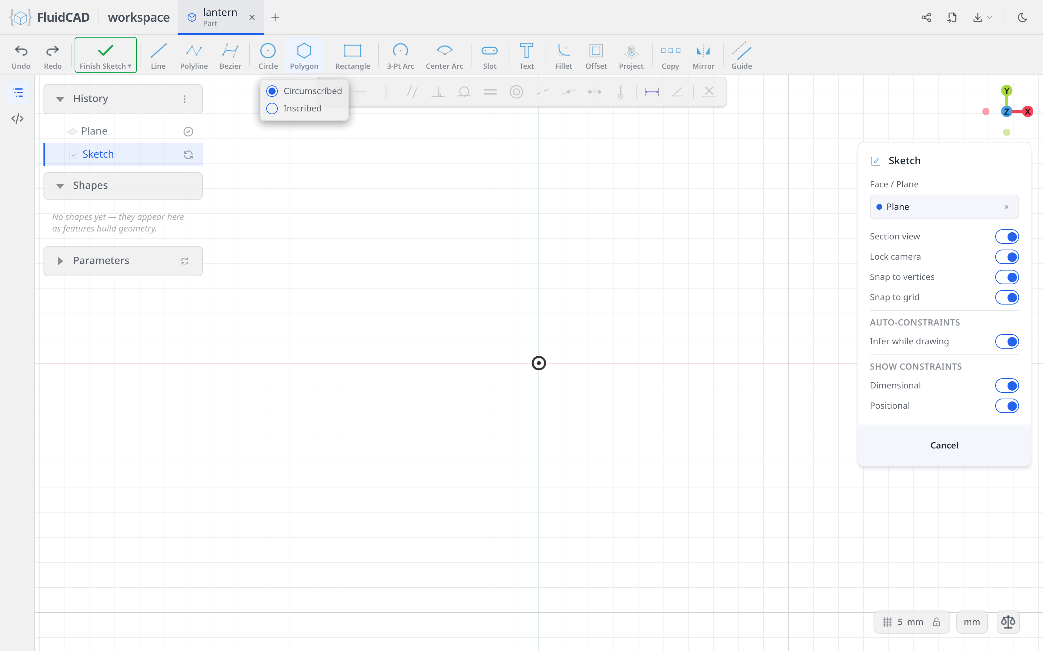Apply the equal constraint
The image size is (1043, 651).
click(x=490, y=92)
